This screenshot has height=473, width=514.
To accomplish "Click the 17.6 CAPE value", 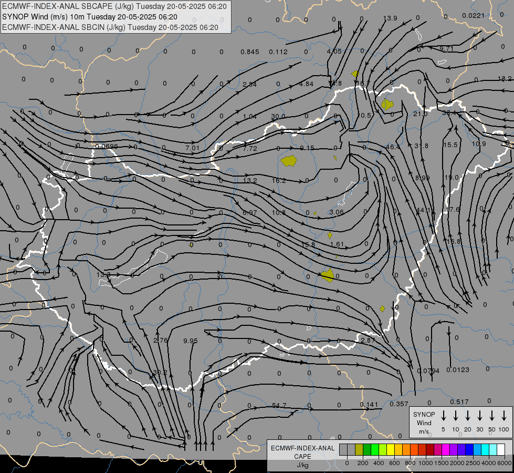I will (453, 209).
